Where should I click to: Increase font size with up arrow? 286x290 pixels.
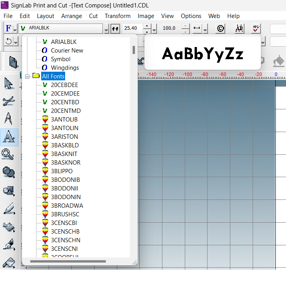(x=147, y=26)
